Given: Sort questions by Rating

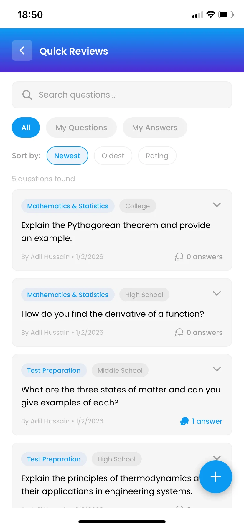Looking at the screenshot, I should tap(157, 156).
